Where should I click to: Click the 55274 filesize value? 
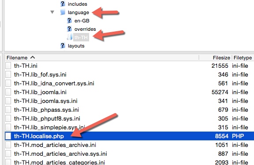coord(220,92)
